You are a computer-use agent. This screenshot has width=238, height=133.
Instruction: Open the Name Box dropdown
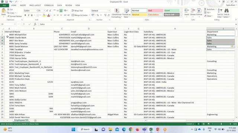15,24
